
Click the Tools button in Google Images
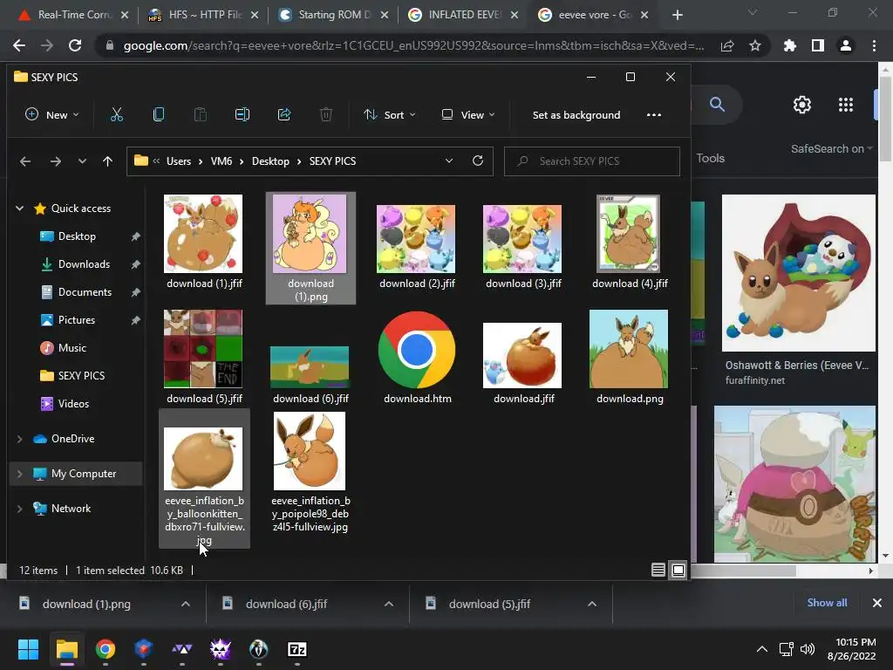click(x=710, y=159)
